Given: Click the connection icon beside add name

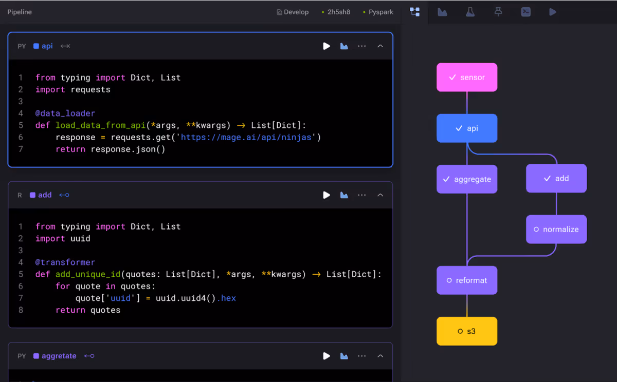Looking at the screenshot, I should pyautogui.click(x=64, y=195).
